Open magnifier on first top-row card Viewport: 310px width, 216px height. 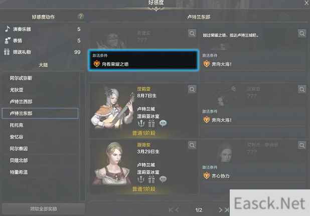click(192, 33)
